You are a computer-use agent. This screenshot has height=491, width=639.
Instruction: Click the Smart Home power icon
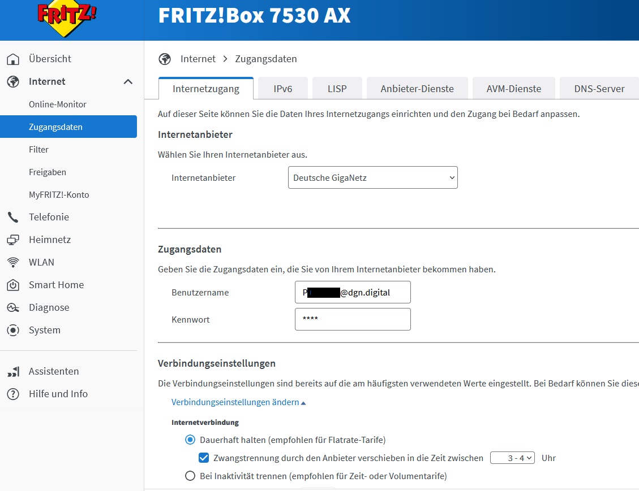[x=13, y=285]
